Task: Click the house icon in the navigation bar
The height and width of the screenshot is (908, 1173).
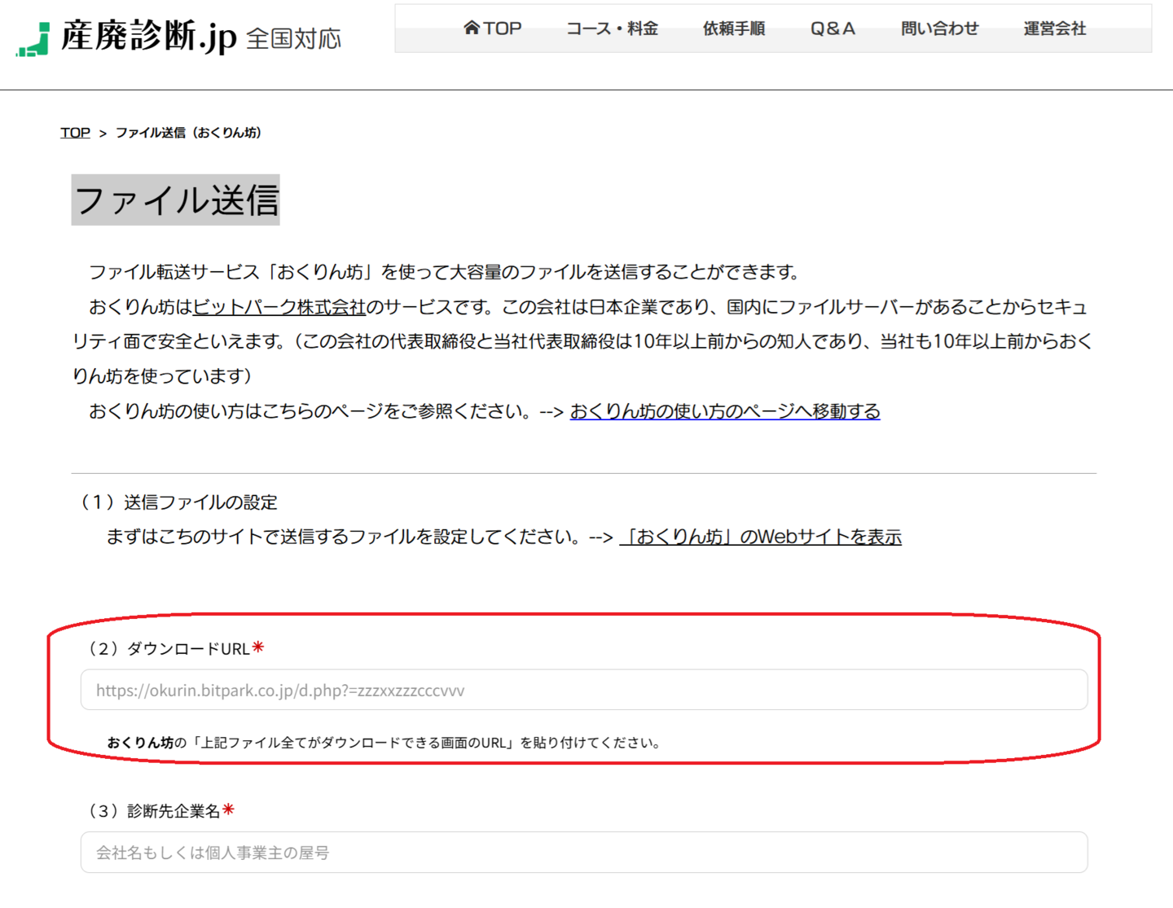Action: tap(471, 29)
